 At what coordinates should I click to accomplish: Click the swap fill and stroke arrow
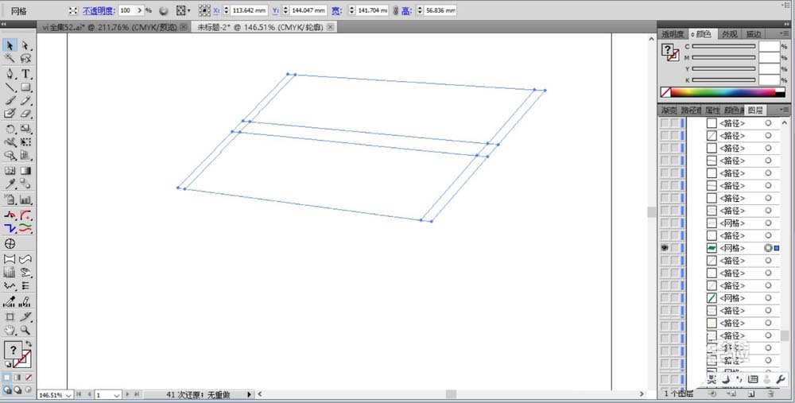(29, 344)
